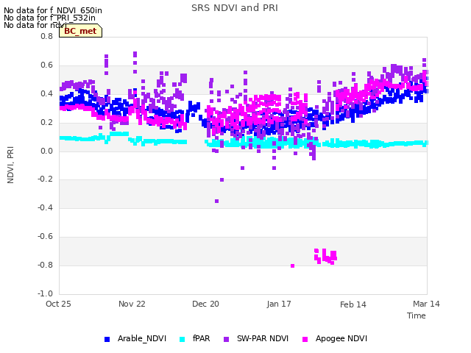471x353 pixels.
Task: Click the cyan fPAR legend swatch
Action: click(x=182, y=339)
